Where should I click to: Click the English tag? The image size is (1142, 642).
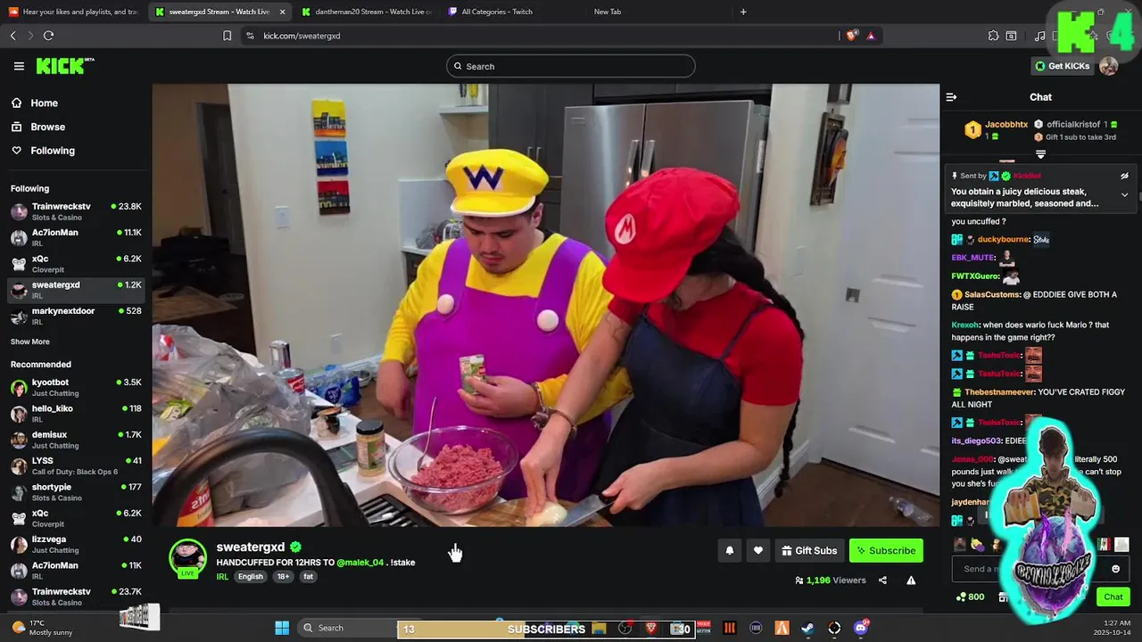[x=251, y=577]
